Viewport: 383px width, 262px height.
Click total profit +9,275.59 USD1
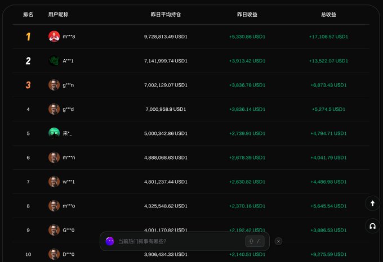[328, 254]
